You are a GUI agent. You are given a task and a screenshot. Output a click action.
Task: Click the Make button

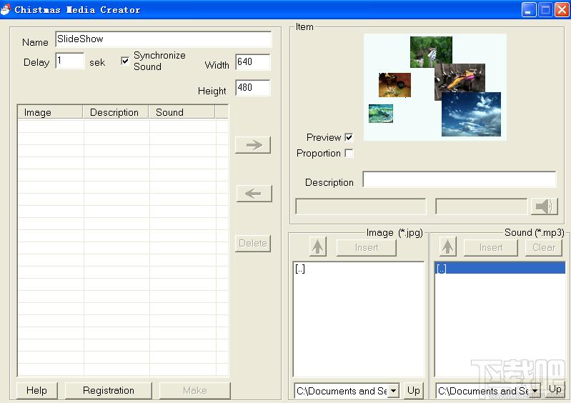[x=195, y=391]
